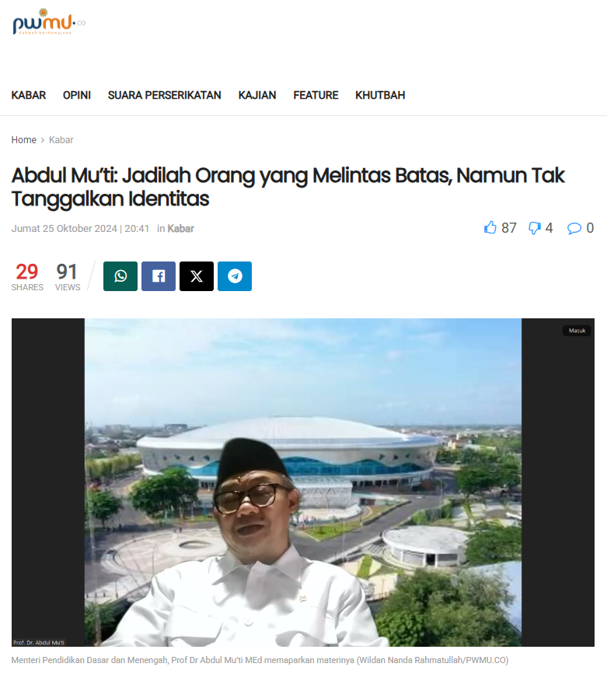
Task: Share article on Facebook
Action: [x=159, y=276]
